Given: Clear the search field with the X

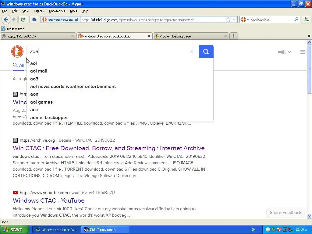Looking at the screenshot, I should (191, 51).
